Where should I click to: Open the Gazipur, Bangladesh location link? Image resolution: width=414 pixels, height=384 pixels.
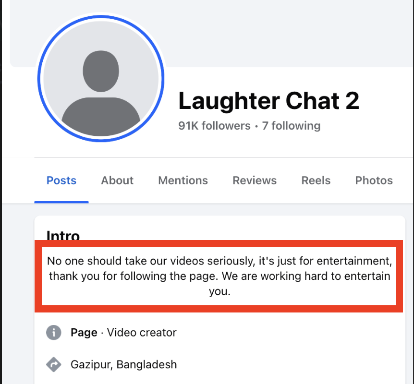123,364
